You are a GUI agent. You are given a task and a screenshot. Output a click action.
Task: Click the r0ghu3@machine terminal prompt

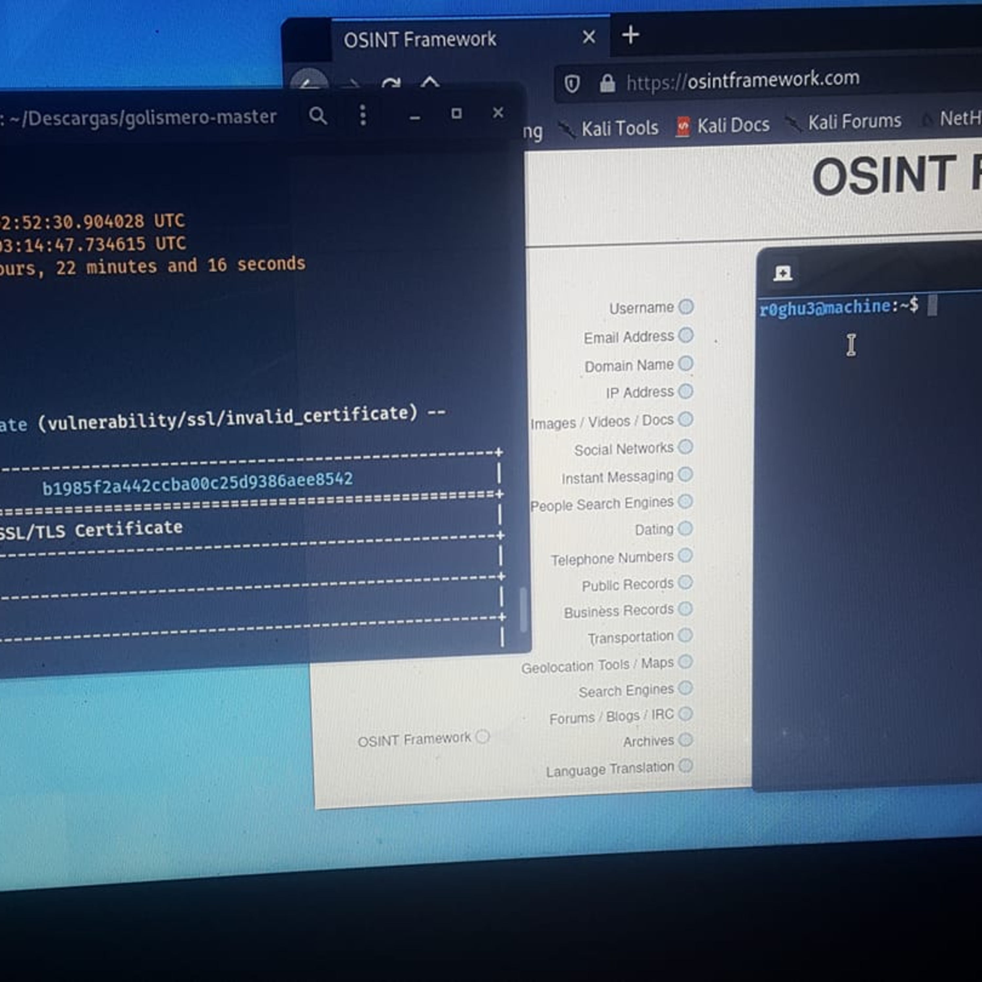click(x=839, y=307)
